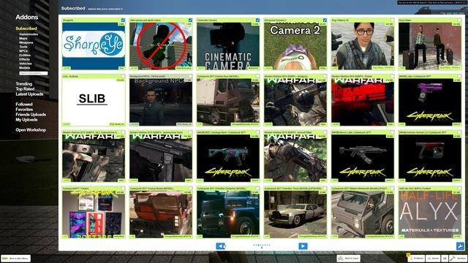
Task: Click Back to Main Menu button
Action: (15, 259)
